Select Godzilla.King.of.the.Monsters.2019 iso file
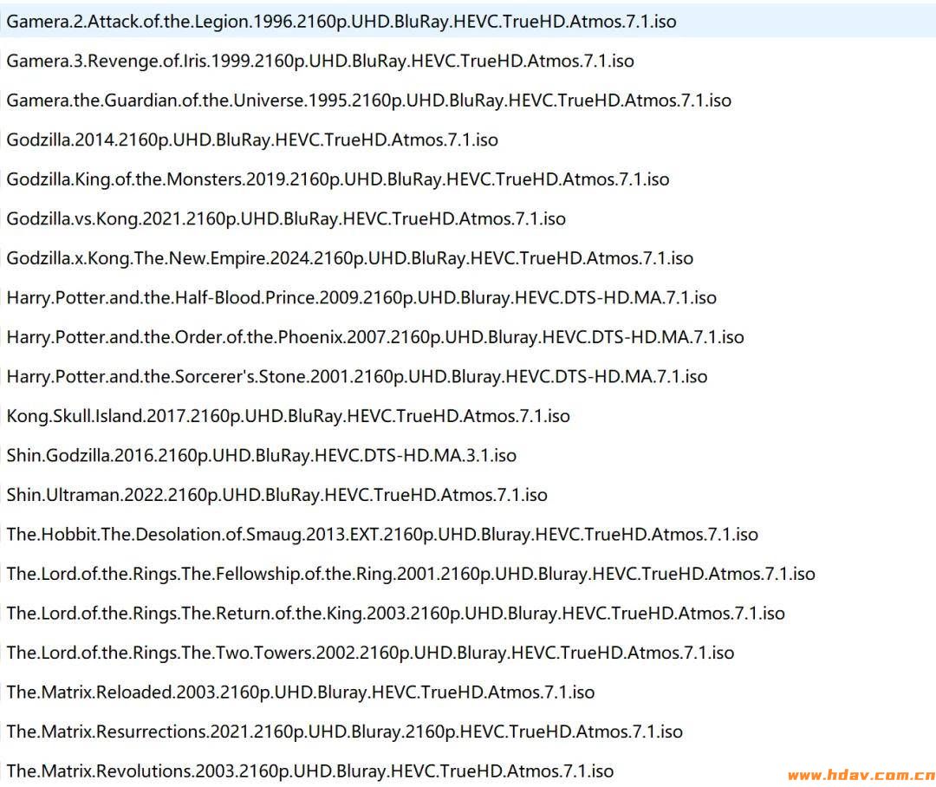936x787 pixels. click(338, 179)
